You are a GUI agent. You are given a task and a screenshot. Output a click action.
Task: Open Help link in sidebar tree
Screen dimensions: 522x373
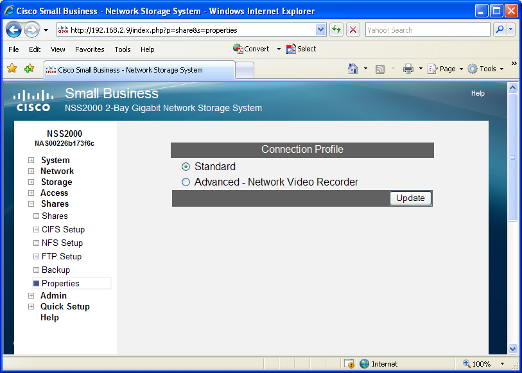coord(49,318)
